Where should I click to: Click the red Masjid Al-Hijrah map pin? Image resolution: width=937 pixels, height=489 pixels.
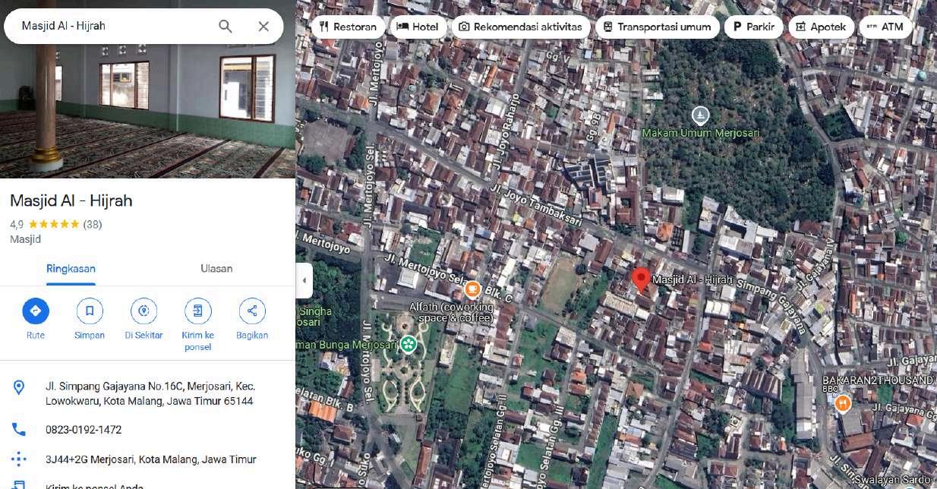(641, 279)
